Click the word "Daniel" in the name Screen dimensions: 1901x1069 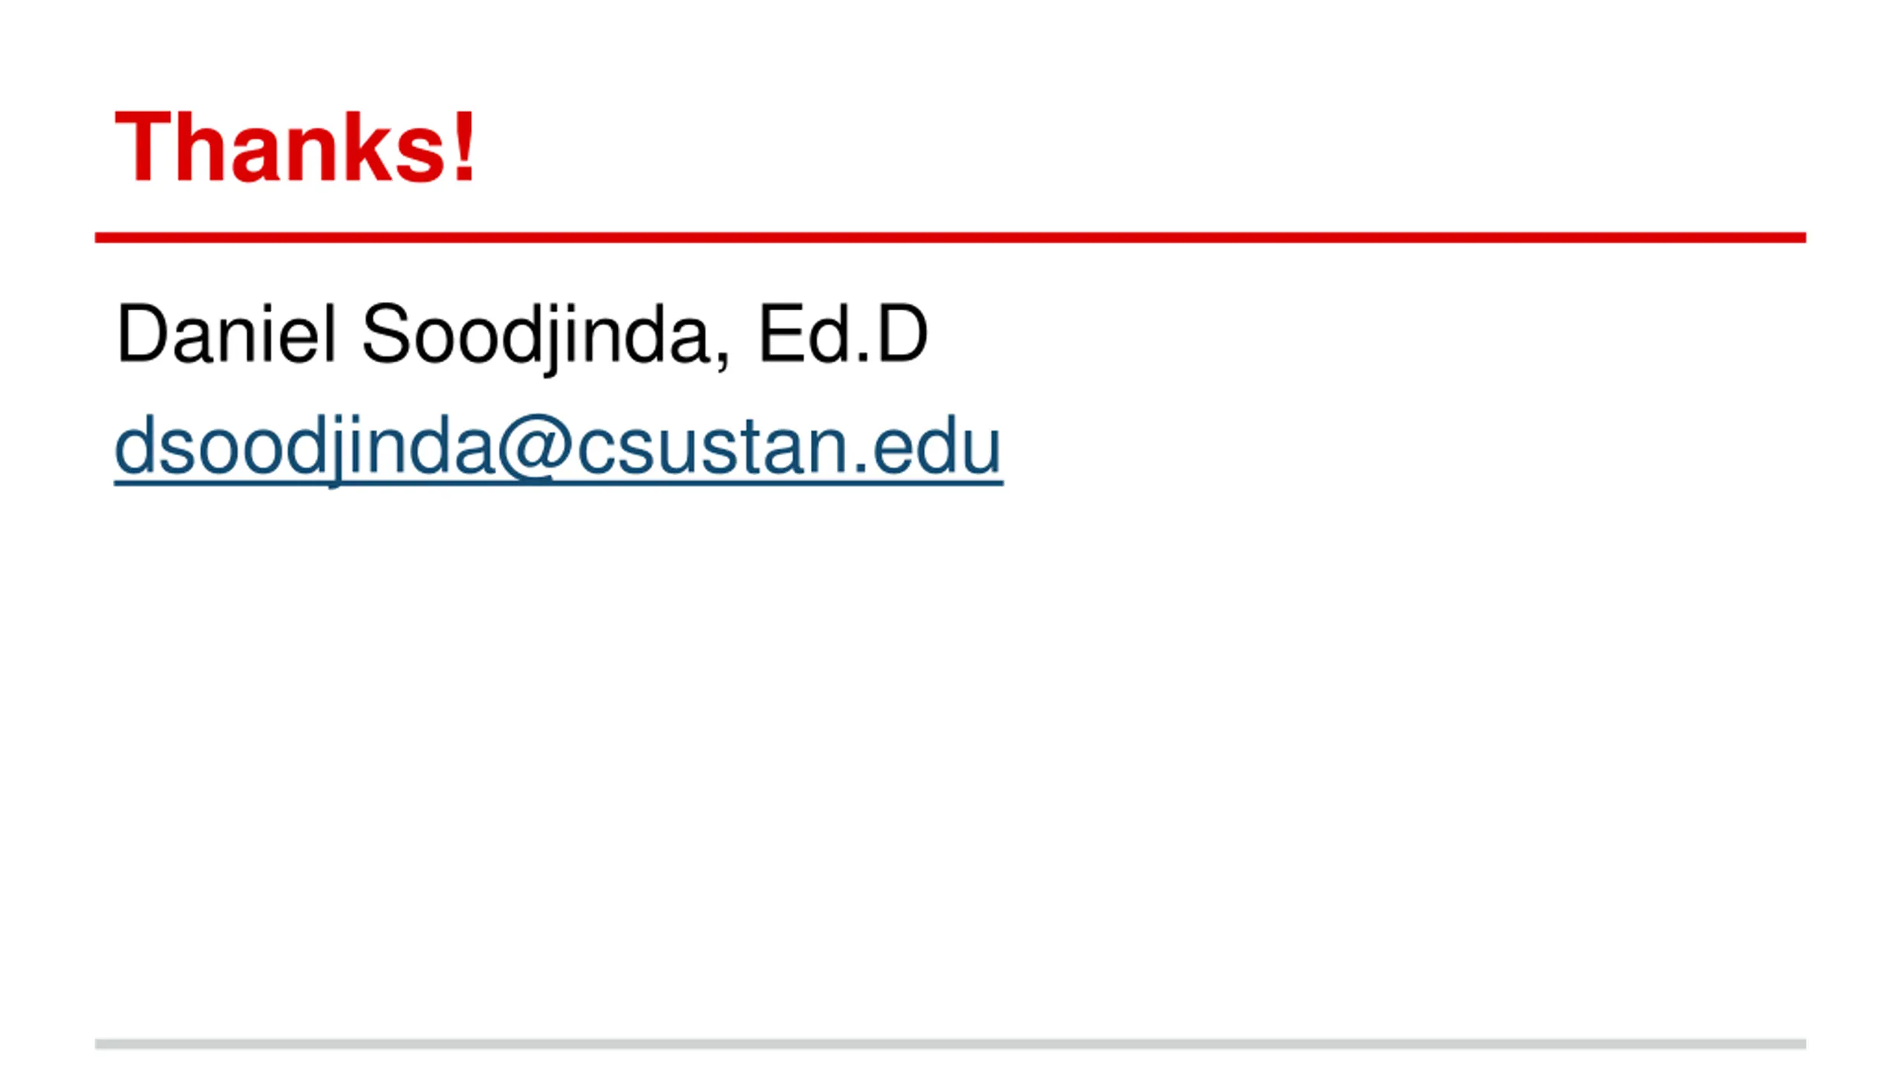click(226, 333)
